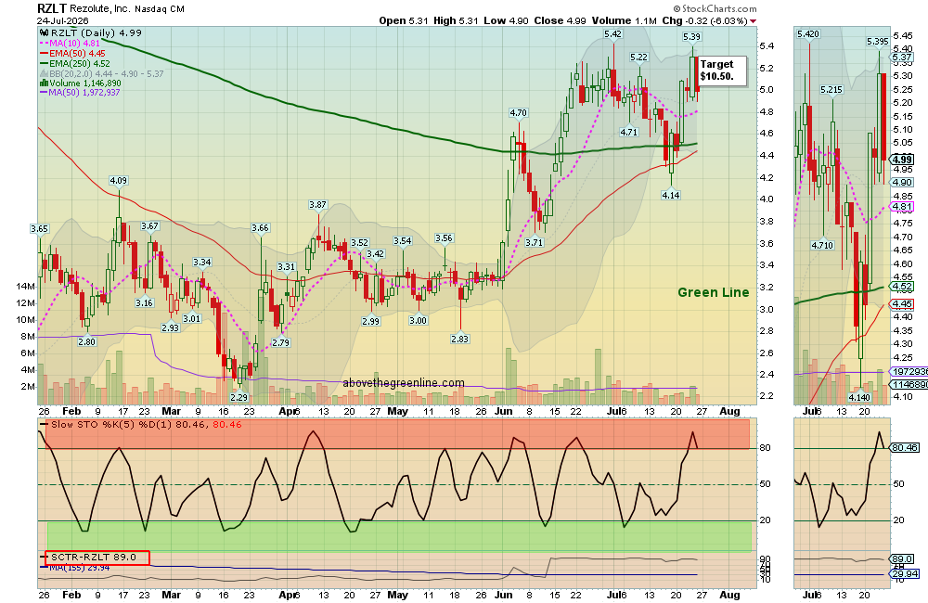The width and height of the screenshot is (928, 603).
Task: Click the Aug label on top chart date axis
Action: click(x=729, y=411)
